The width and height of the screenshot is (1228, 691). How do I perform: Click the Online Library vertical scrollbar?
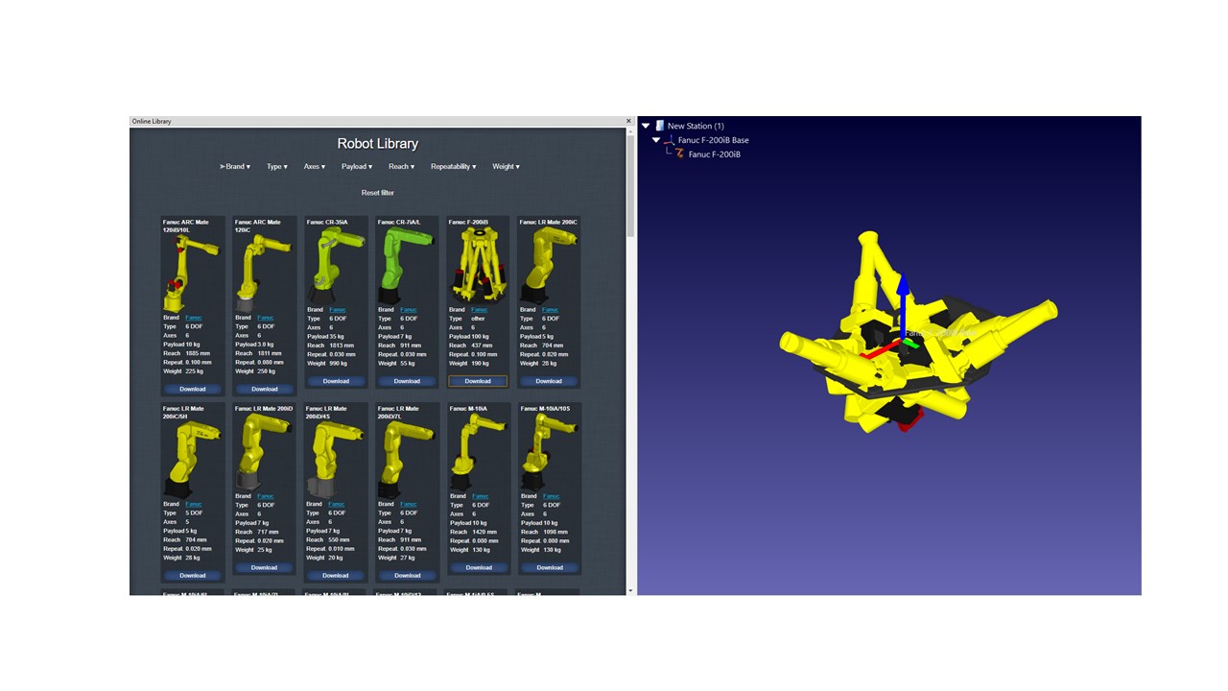coord(630,288)
